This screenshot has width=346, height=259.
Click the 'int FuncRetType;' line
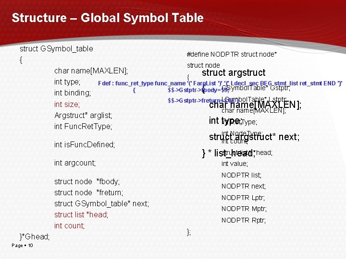pyautogui.click(x=83, y=127)
